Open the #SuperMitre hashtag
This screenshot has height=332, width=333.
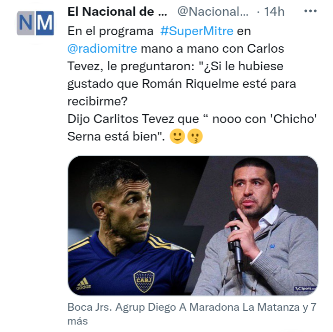click(197, 31)
